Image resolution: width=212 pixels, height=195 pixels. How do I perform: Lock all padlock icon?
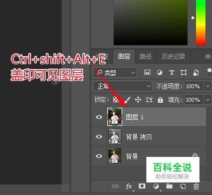pyautogui.click(x=160, y=100)
